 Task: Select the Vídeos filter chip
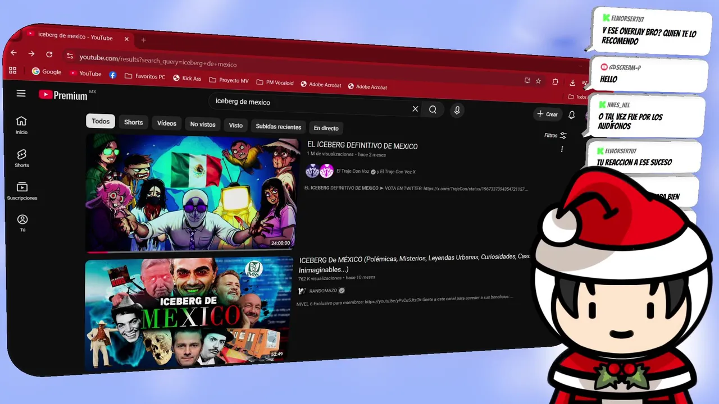167,123
